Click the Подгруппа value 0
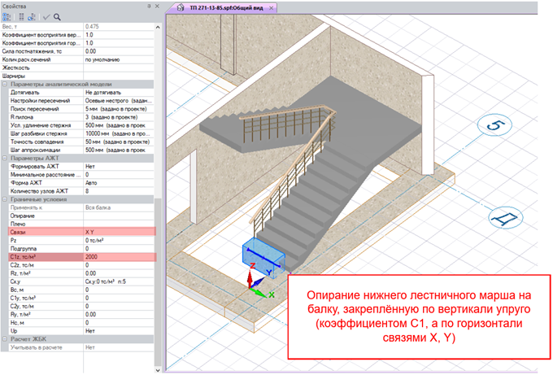This screenshot has width=553, height=375. (119, 249)
